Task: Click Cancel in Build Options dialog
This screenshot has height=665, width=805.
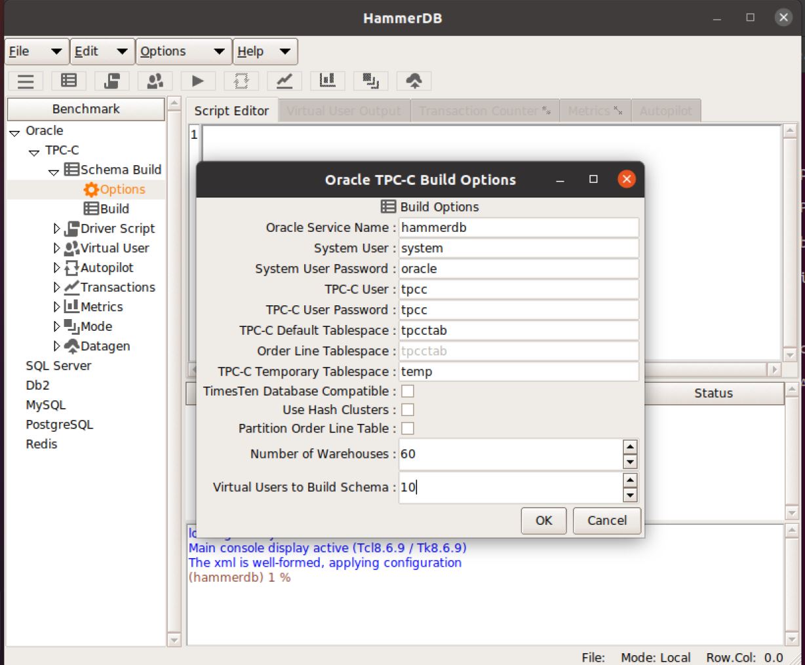Action: pos(606,520)
